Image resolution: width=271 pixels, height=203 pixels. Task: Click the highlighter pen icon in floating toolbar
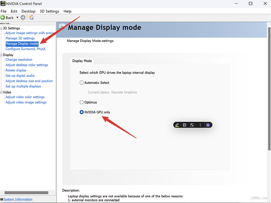coord(177,125)
